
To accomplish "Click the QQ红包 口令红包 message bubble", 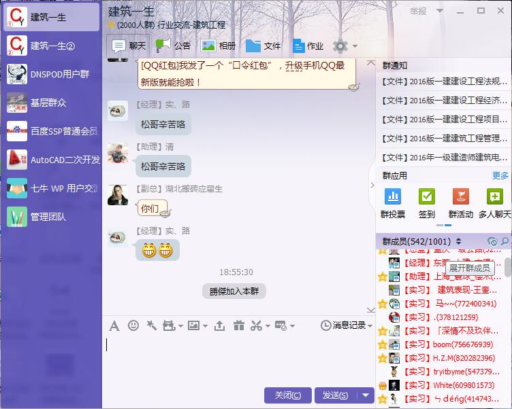I will coord(246,73).
